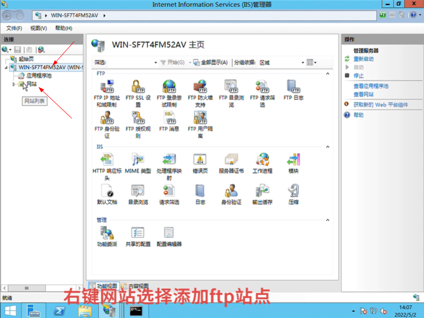
Task: Open FTP directory browsing icon
Action: coord(231,93)
